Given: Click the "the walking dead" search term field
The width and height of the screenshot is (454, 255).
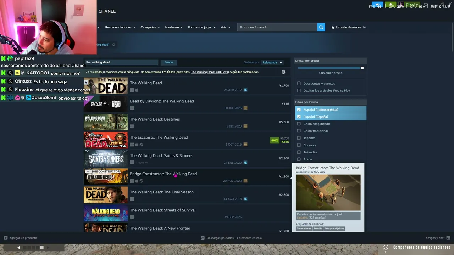Looking at the screenshot, I should coord(121,62).
